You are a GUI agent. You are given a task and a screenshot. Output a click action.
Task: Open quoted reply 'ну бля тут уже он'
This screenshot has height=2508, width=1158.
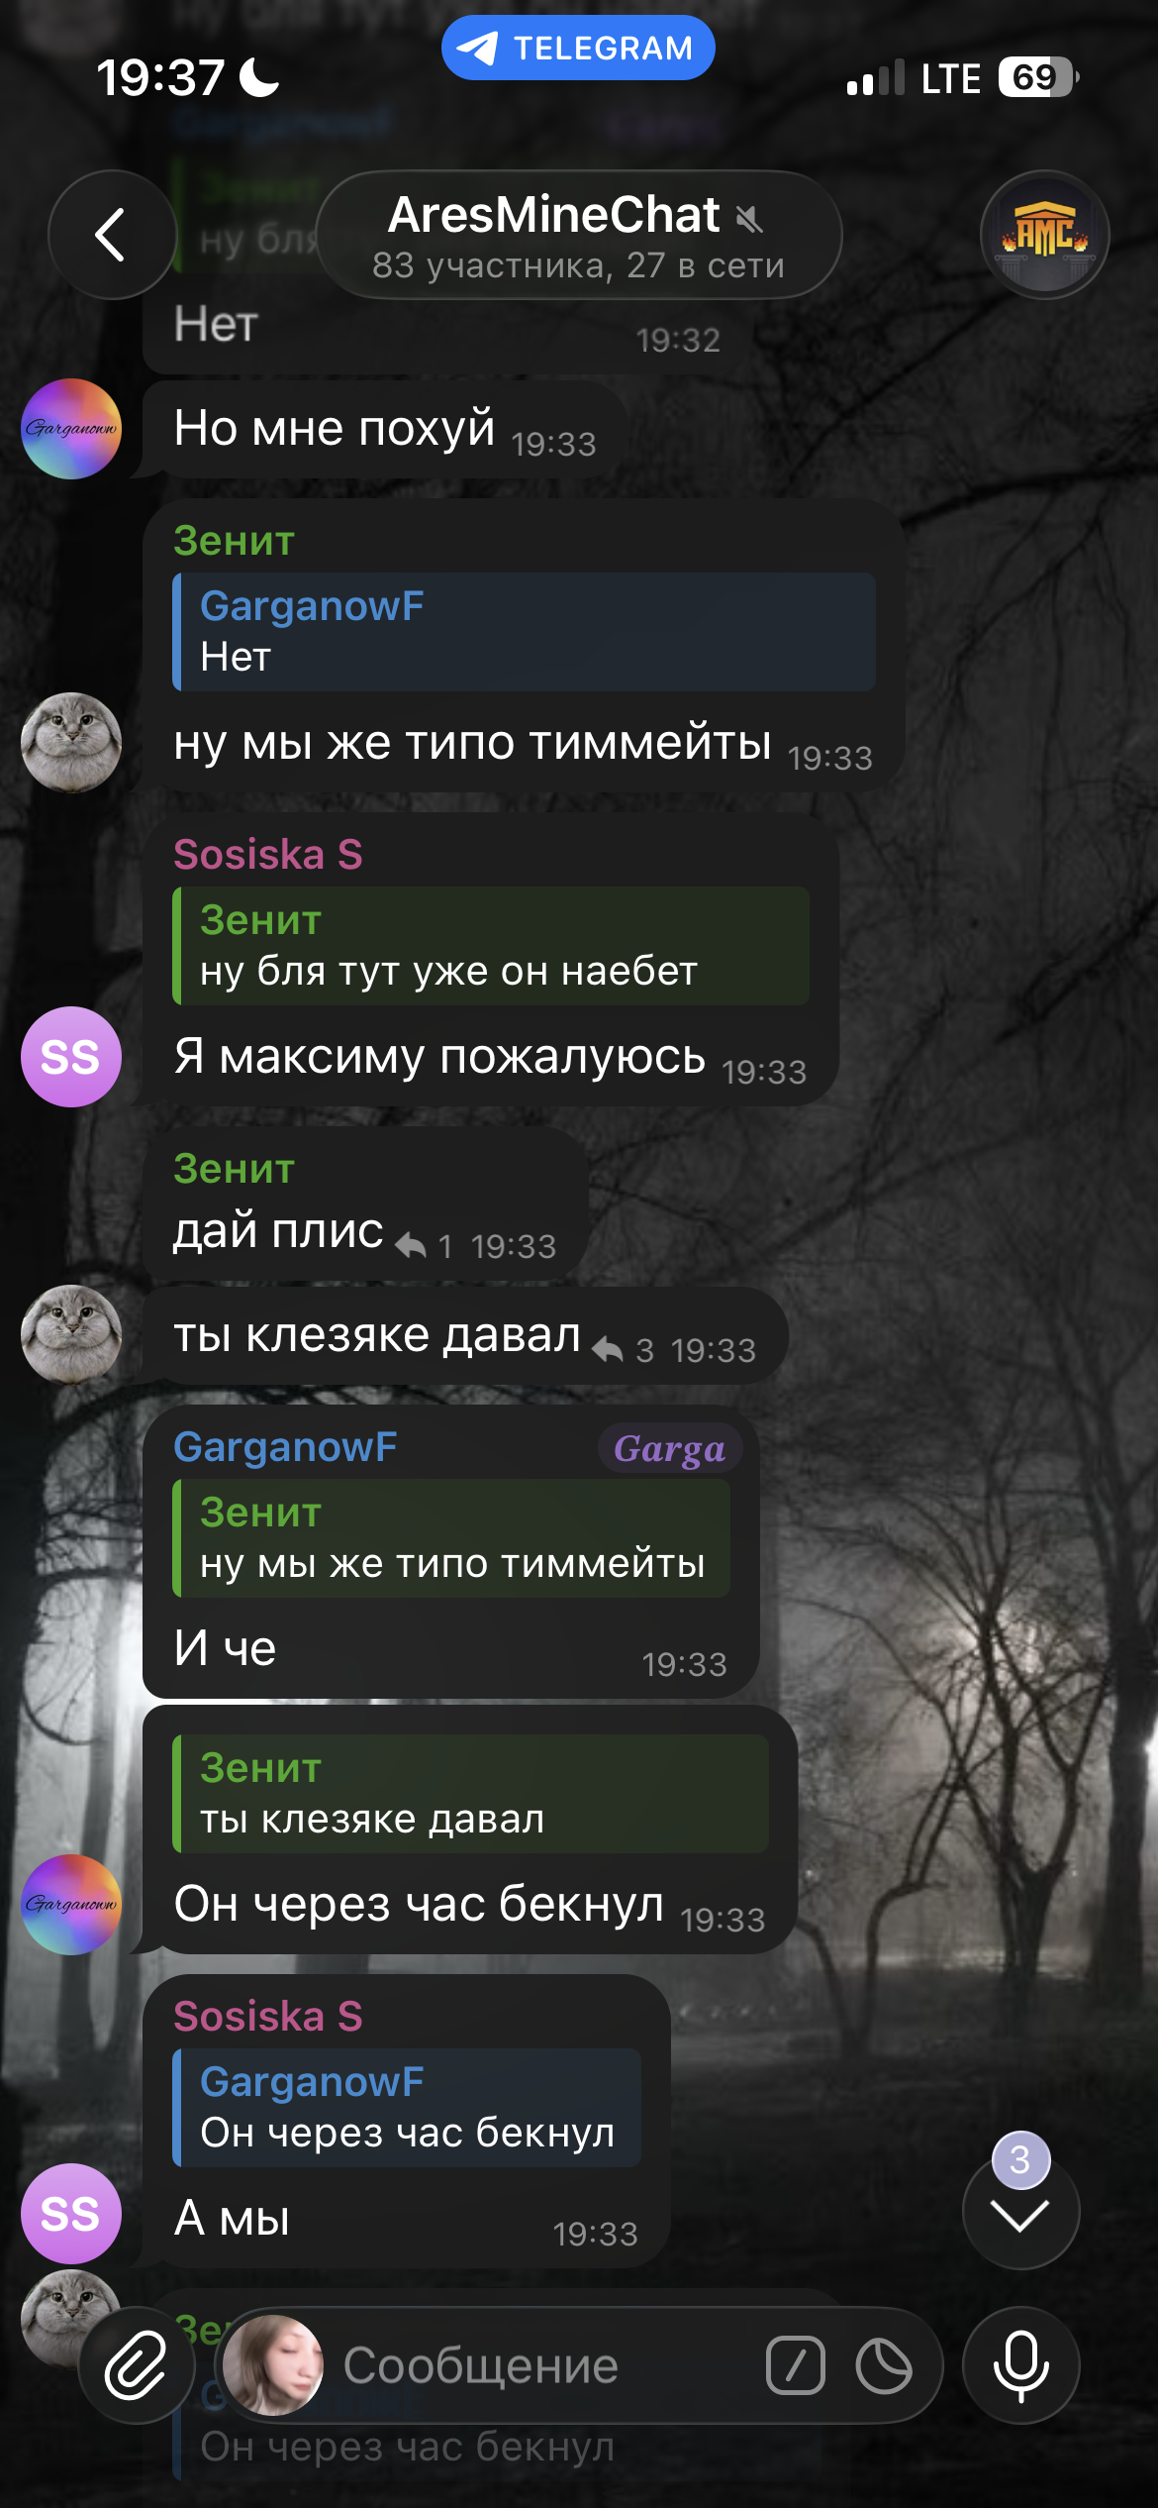click(x=491, y=946)
